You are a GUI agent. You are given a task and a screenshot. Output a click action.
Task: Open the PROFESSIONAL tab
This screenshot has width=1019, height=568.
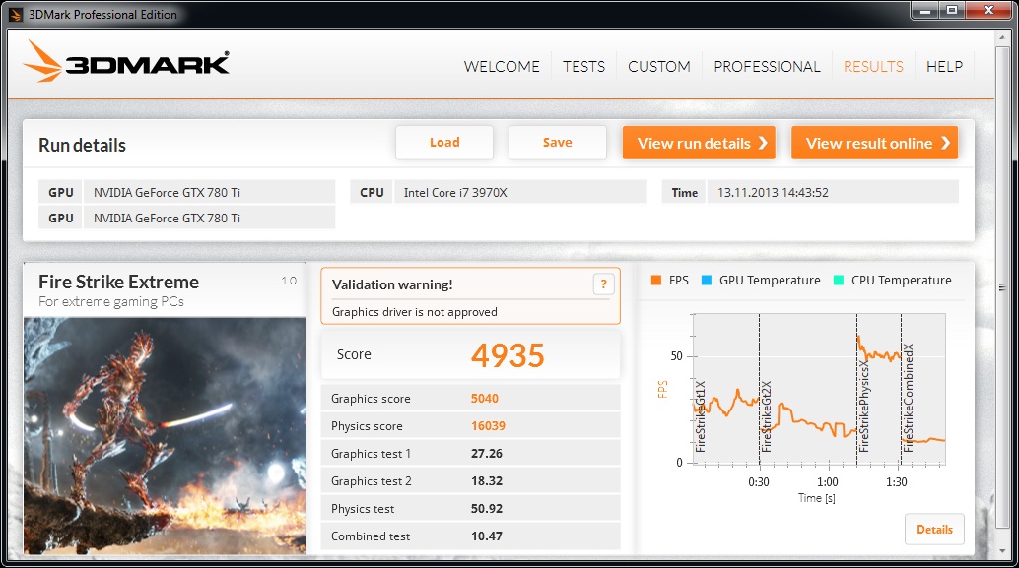[x=767, y=66]
